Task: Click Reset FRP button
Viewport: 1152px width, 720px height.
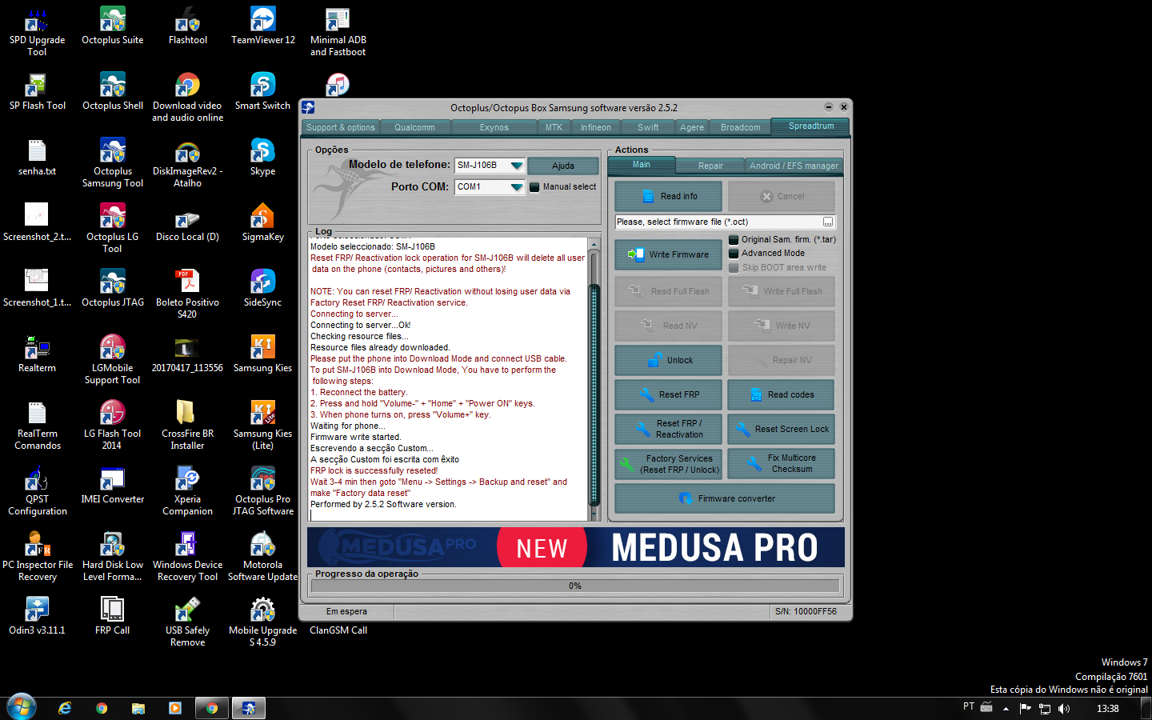Action: pos(669,394)
